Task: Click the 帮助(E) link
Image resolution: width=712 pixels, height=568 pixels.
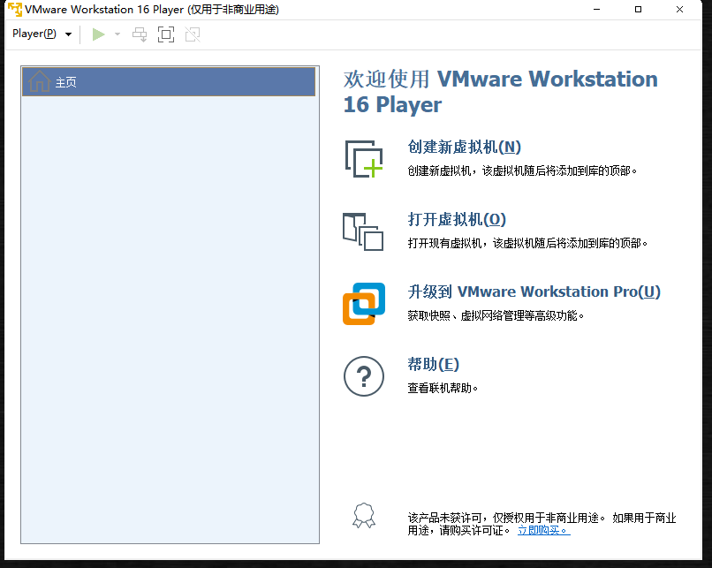Action: tap(433, 364)
